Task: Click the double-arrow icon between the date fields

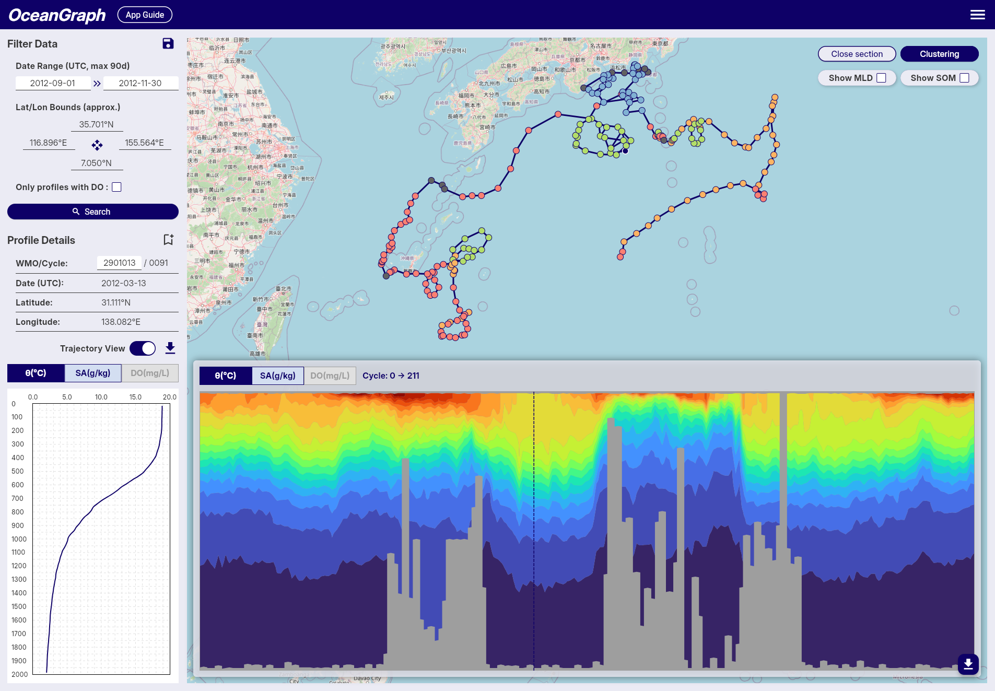Action: point(97,83)
